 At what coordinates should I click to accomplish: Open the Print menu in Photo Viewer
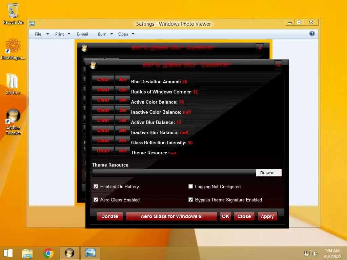pyautogui.click(x=60, y=34)
